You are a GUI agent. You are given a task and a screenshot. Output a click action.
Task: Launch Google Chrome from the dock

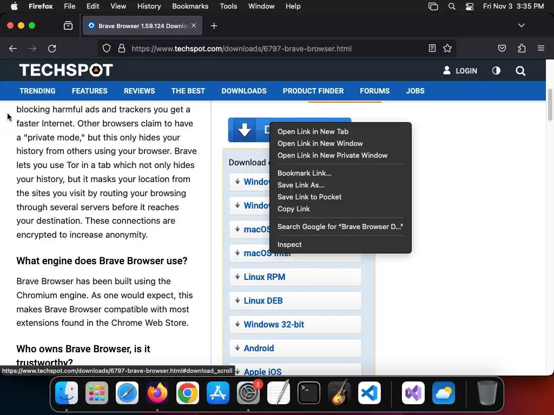point(188,393)
